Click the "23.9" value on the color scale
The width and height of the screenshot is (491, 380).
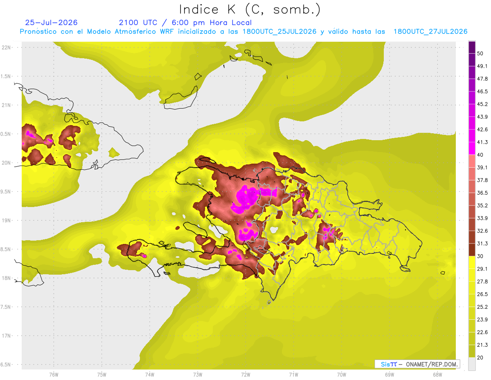tap(483, 320)
